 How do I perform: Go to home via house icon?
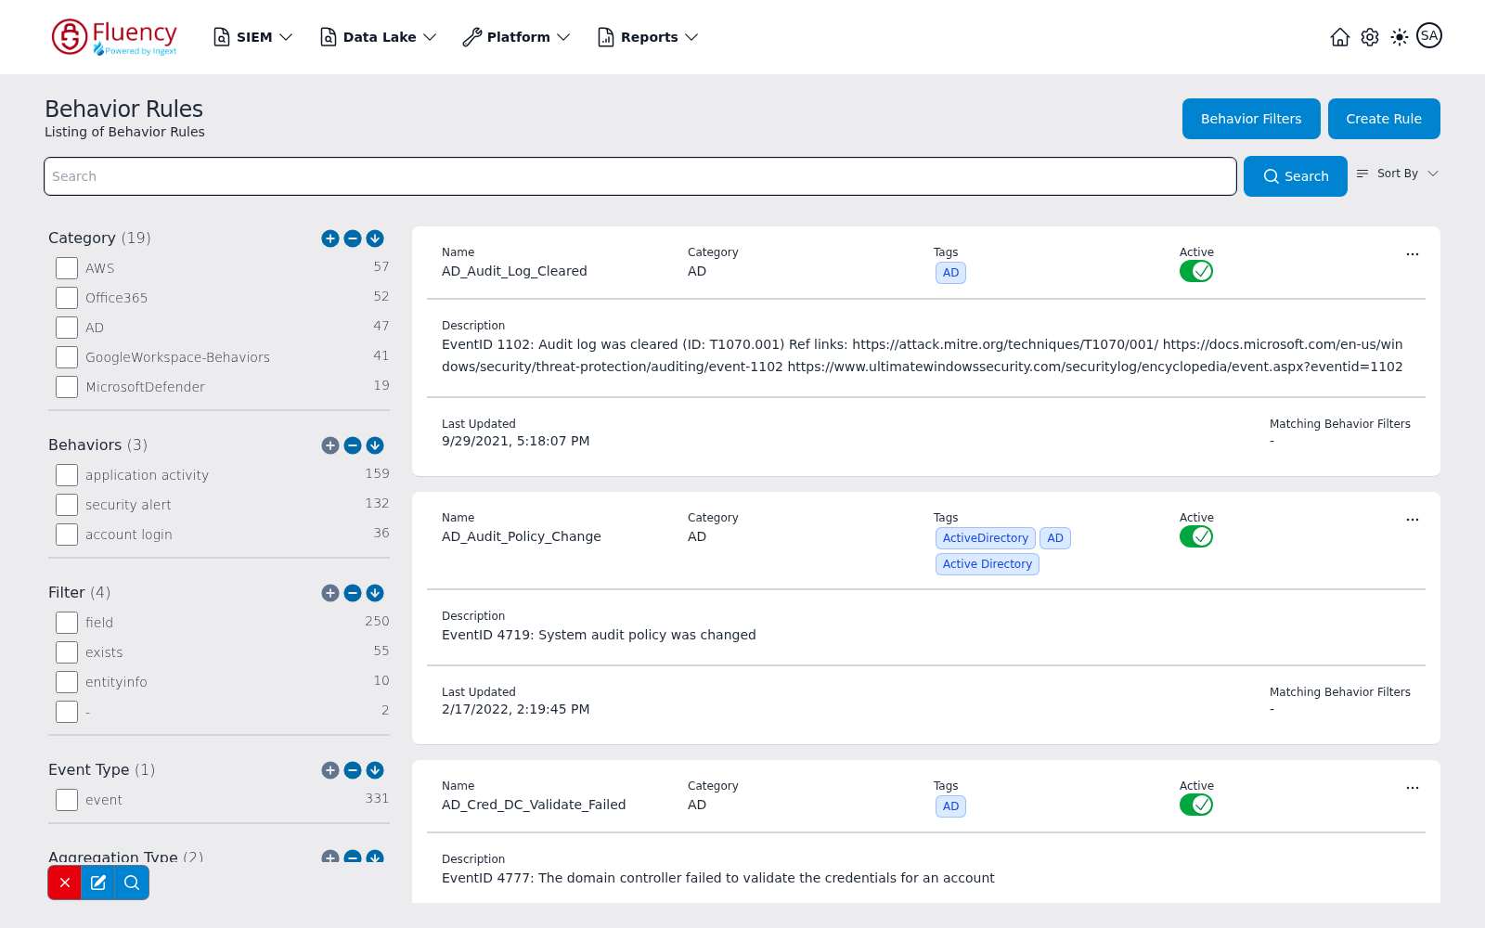point(1340,37)
